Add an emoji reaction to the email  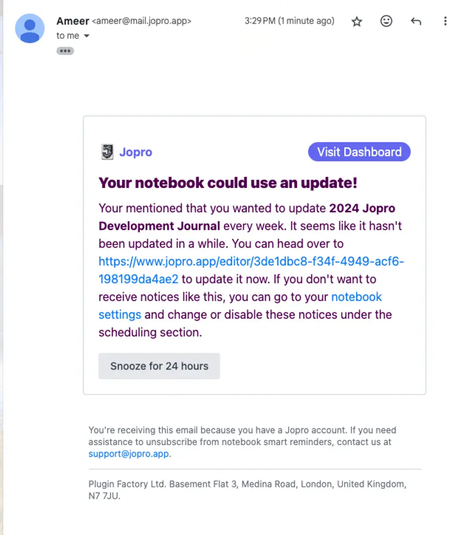click(386, 21)
